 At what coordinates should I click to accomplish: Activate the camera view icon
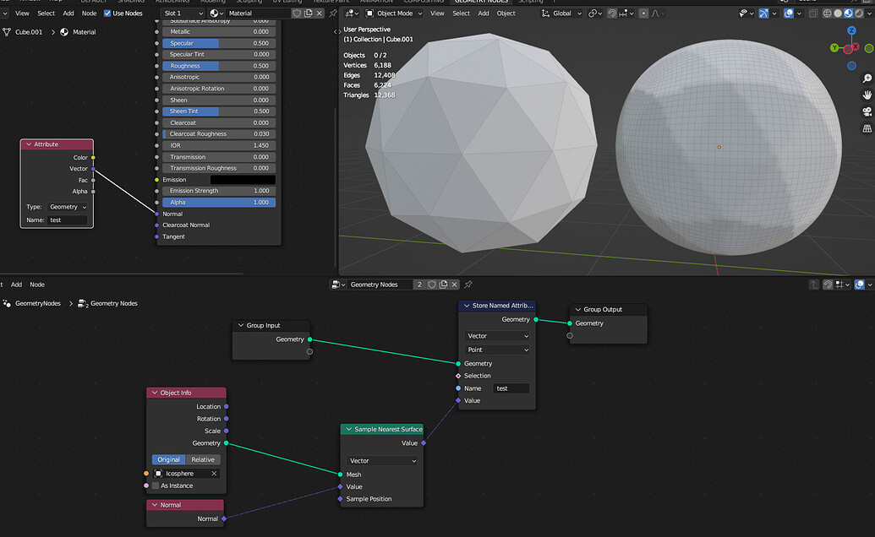coord(866,111)
